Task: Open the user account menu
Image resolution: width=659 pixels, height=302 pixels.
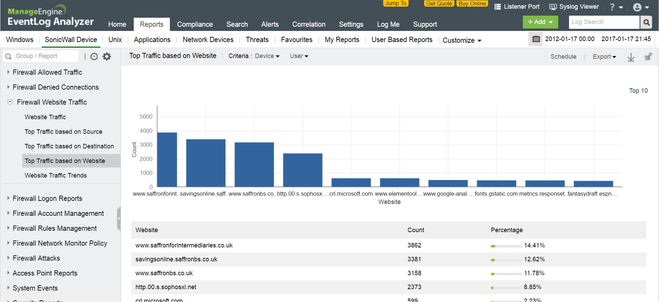Action: [x=641, y=7]
